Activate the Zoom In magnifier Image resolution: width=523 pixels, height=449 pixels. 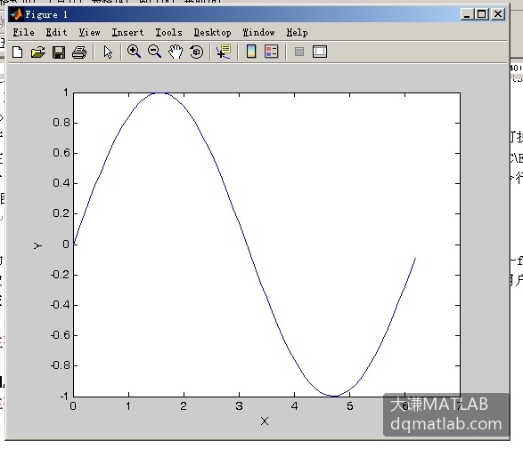tap(134, 52)
